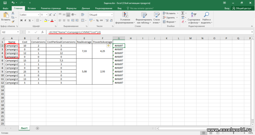Click Merge and Center cells icon
This screenshot has height=135, width=255.
(83, 20)
